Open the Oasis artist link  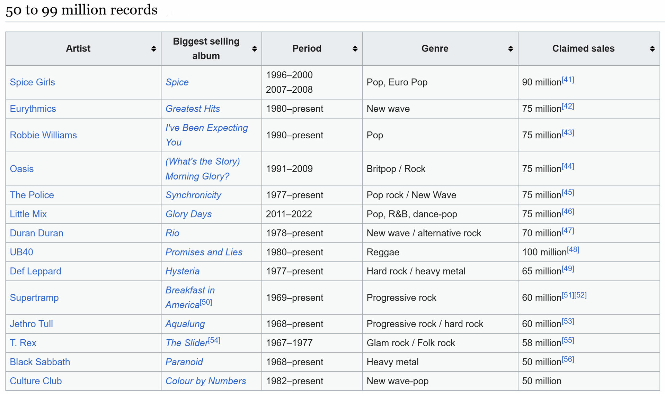[21, 169]
